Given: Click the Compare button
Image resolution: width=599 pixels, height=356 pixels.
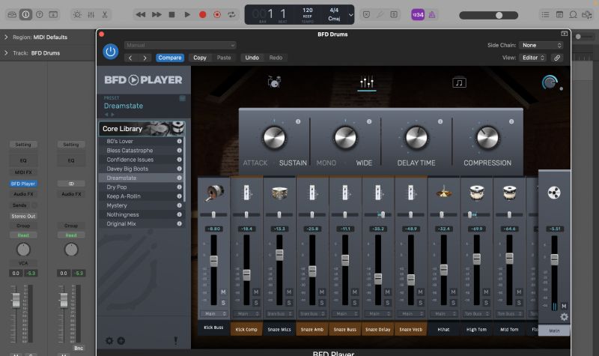Looking at the screenshot, I should 170,58.
